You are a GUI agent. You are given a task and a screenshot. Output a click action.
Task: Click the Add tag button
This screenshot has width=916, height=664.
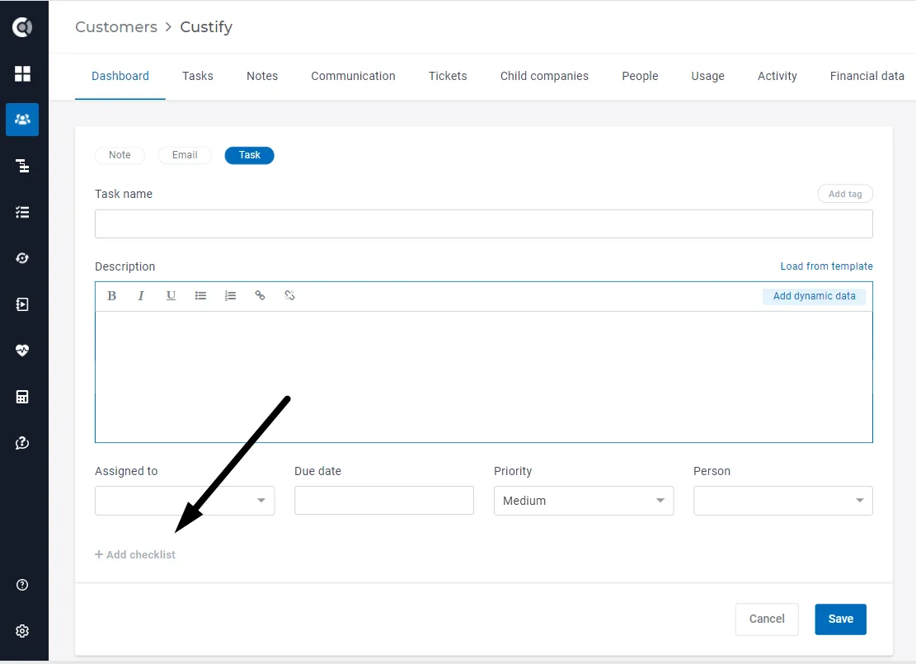point(845,194)
